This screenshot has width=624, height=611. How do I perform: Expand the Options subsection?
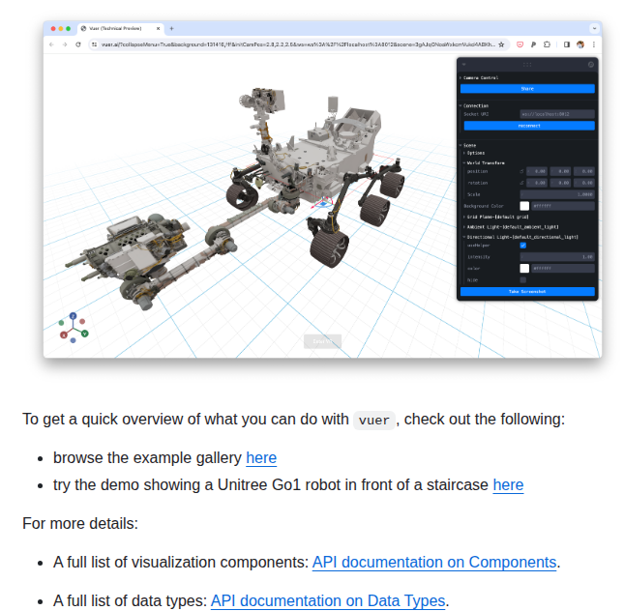point(474,153)
